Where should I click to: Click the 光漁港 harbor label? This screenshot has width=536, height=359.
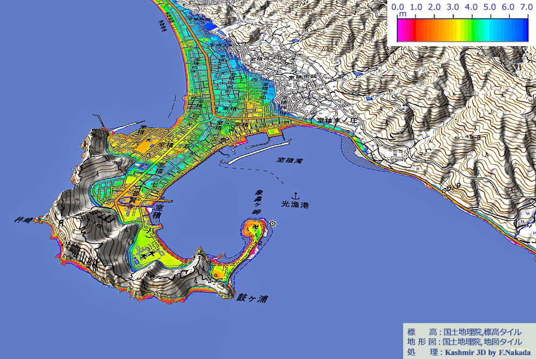pyautogui.click(x=295, y=204)
